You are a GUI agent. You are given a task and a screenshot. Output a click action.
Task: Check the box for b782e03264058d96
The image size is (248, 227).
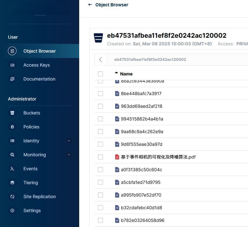point(100,220)
